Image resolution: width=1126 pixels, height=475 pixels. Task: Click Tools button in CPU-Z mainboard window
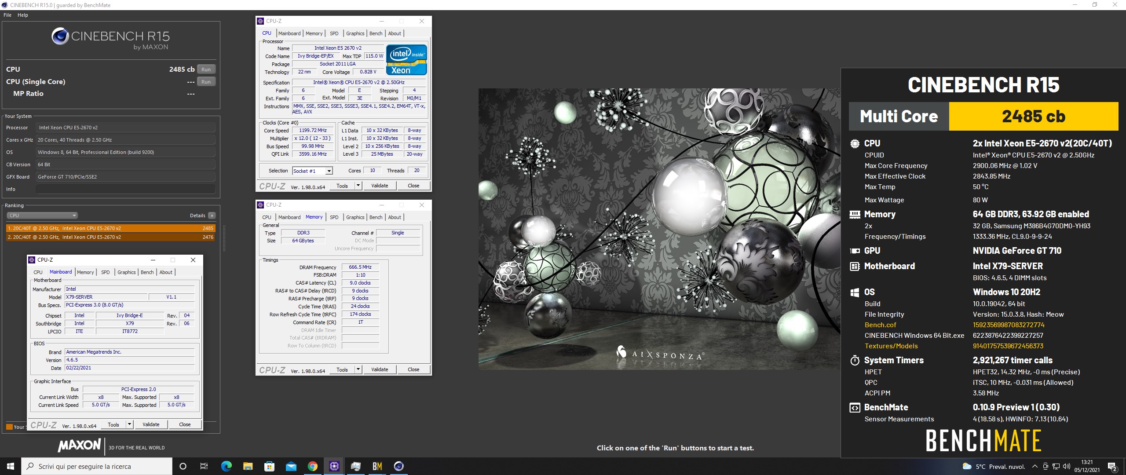click(x=113, y=424)
